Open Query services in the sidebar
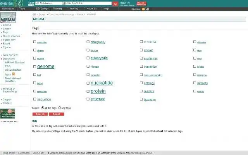Image resolution: width=248 pixels, height=155 pixels. point(11,36)
